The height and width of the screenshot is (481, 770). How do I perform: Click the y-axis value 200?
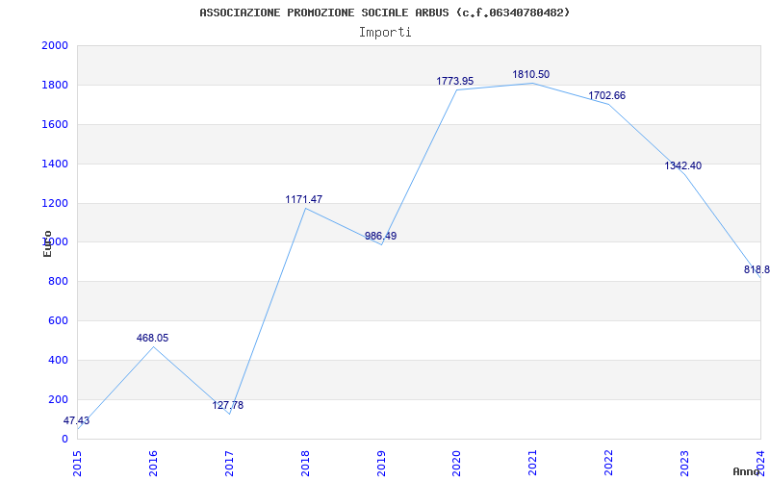point(58,399)
